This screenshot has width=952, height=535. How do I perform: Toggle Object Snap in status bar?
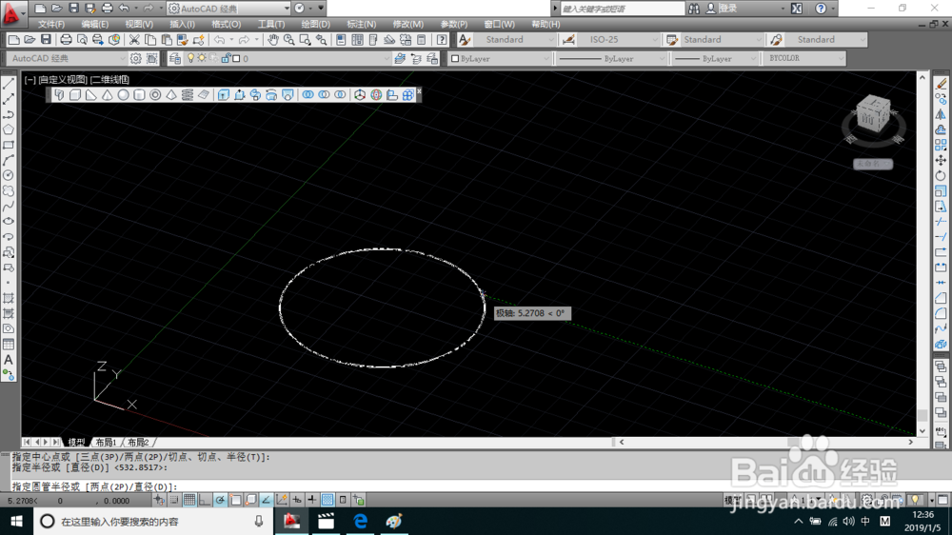235,500
